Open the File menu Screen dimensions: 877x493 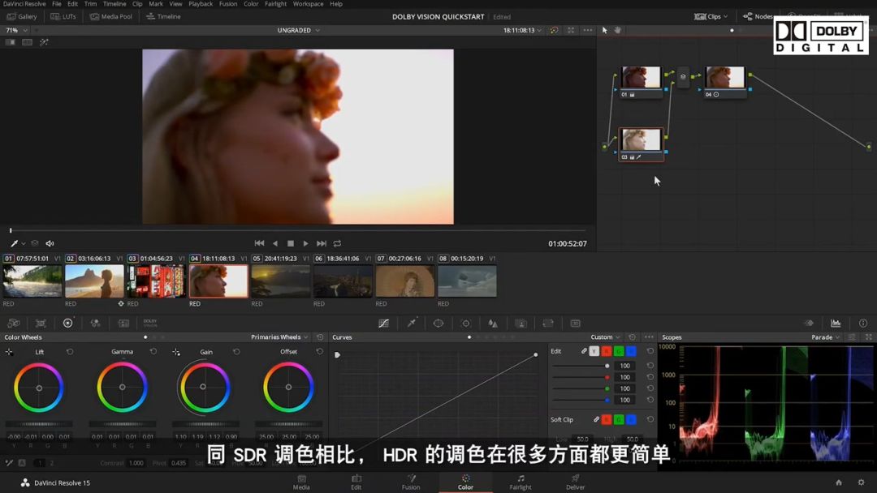[57, 4]
